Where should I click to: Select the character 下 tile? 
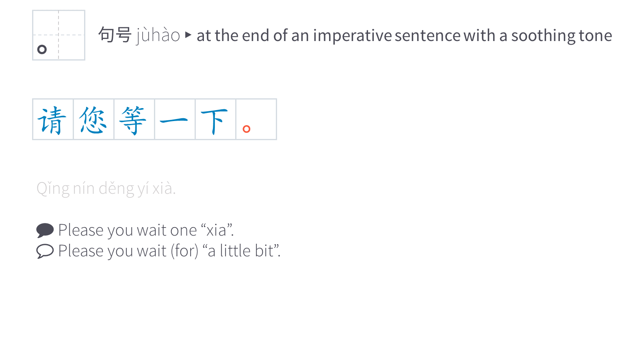point(215,119)
